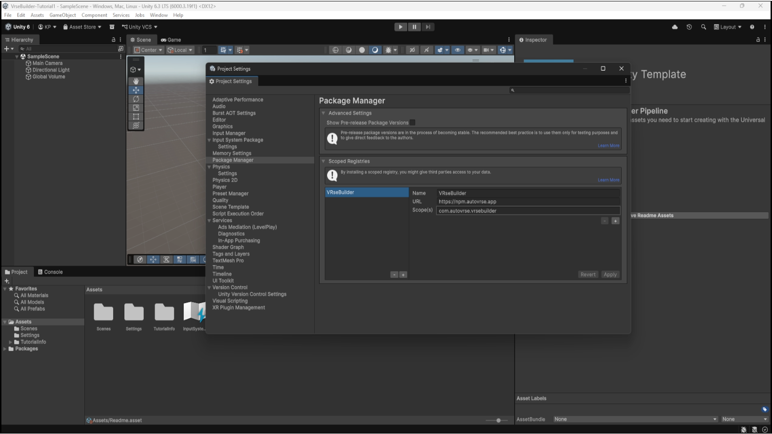Select VRseBuilder in scoped registries list
772x434 pixels.
coord(367,192)
